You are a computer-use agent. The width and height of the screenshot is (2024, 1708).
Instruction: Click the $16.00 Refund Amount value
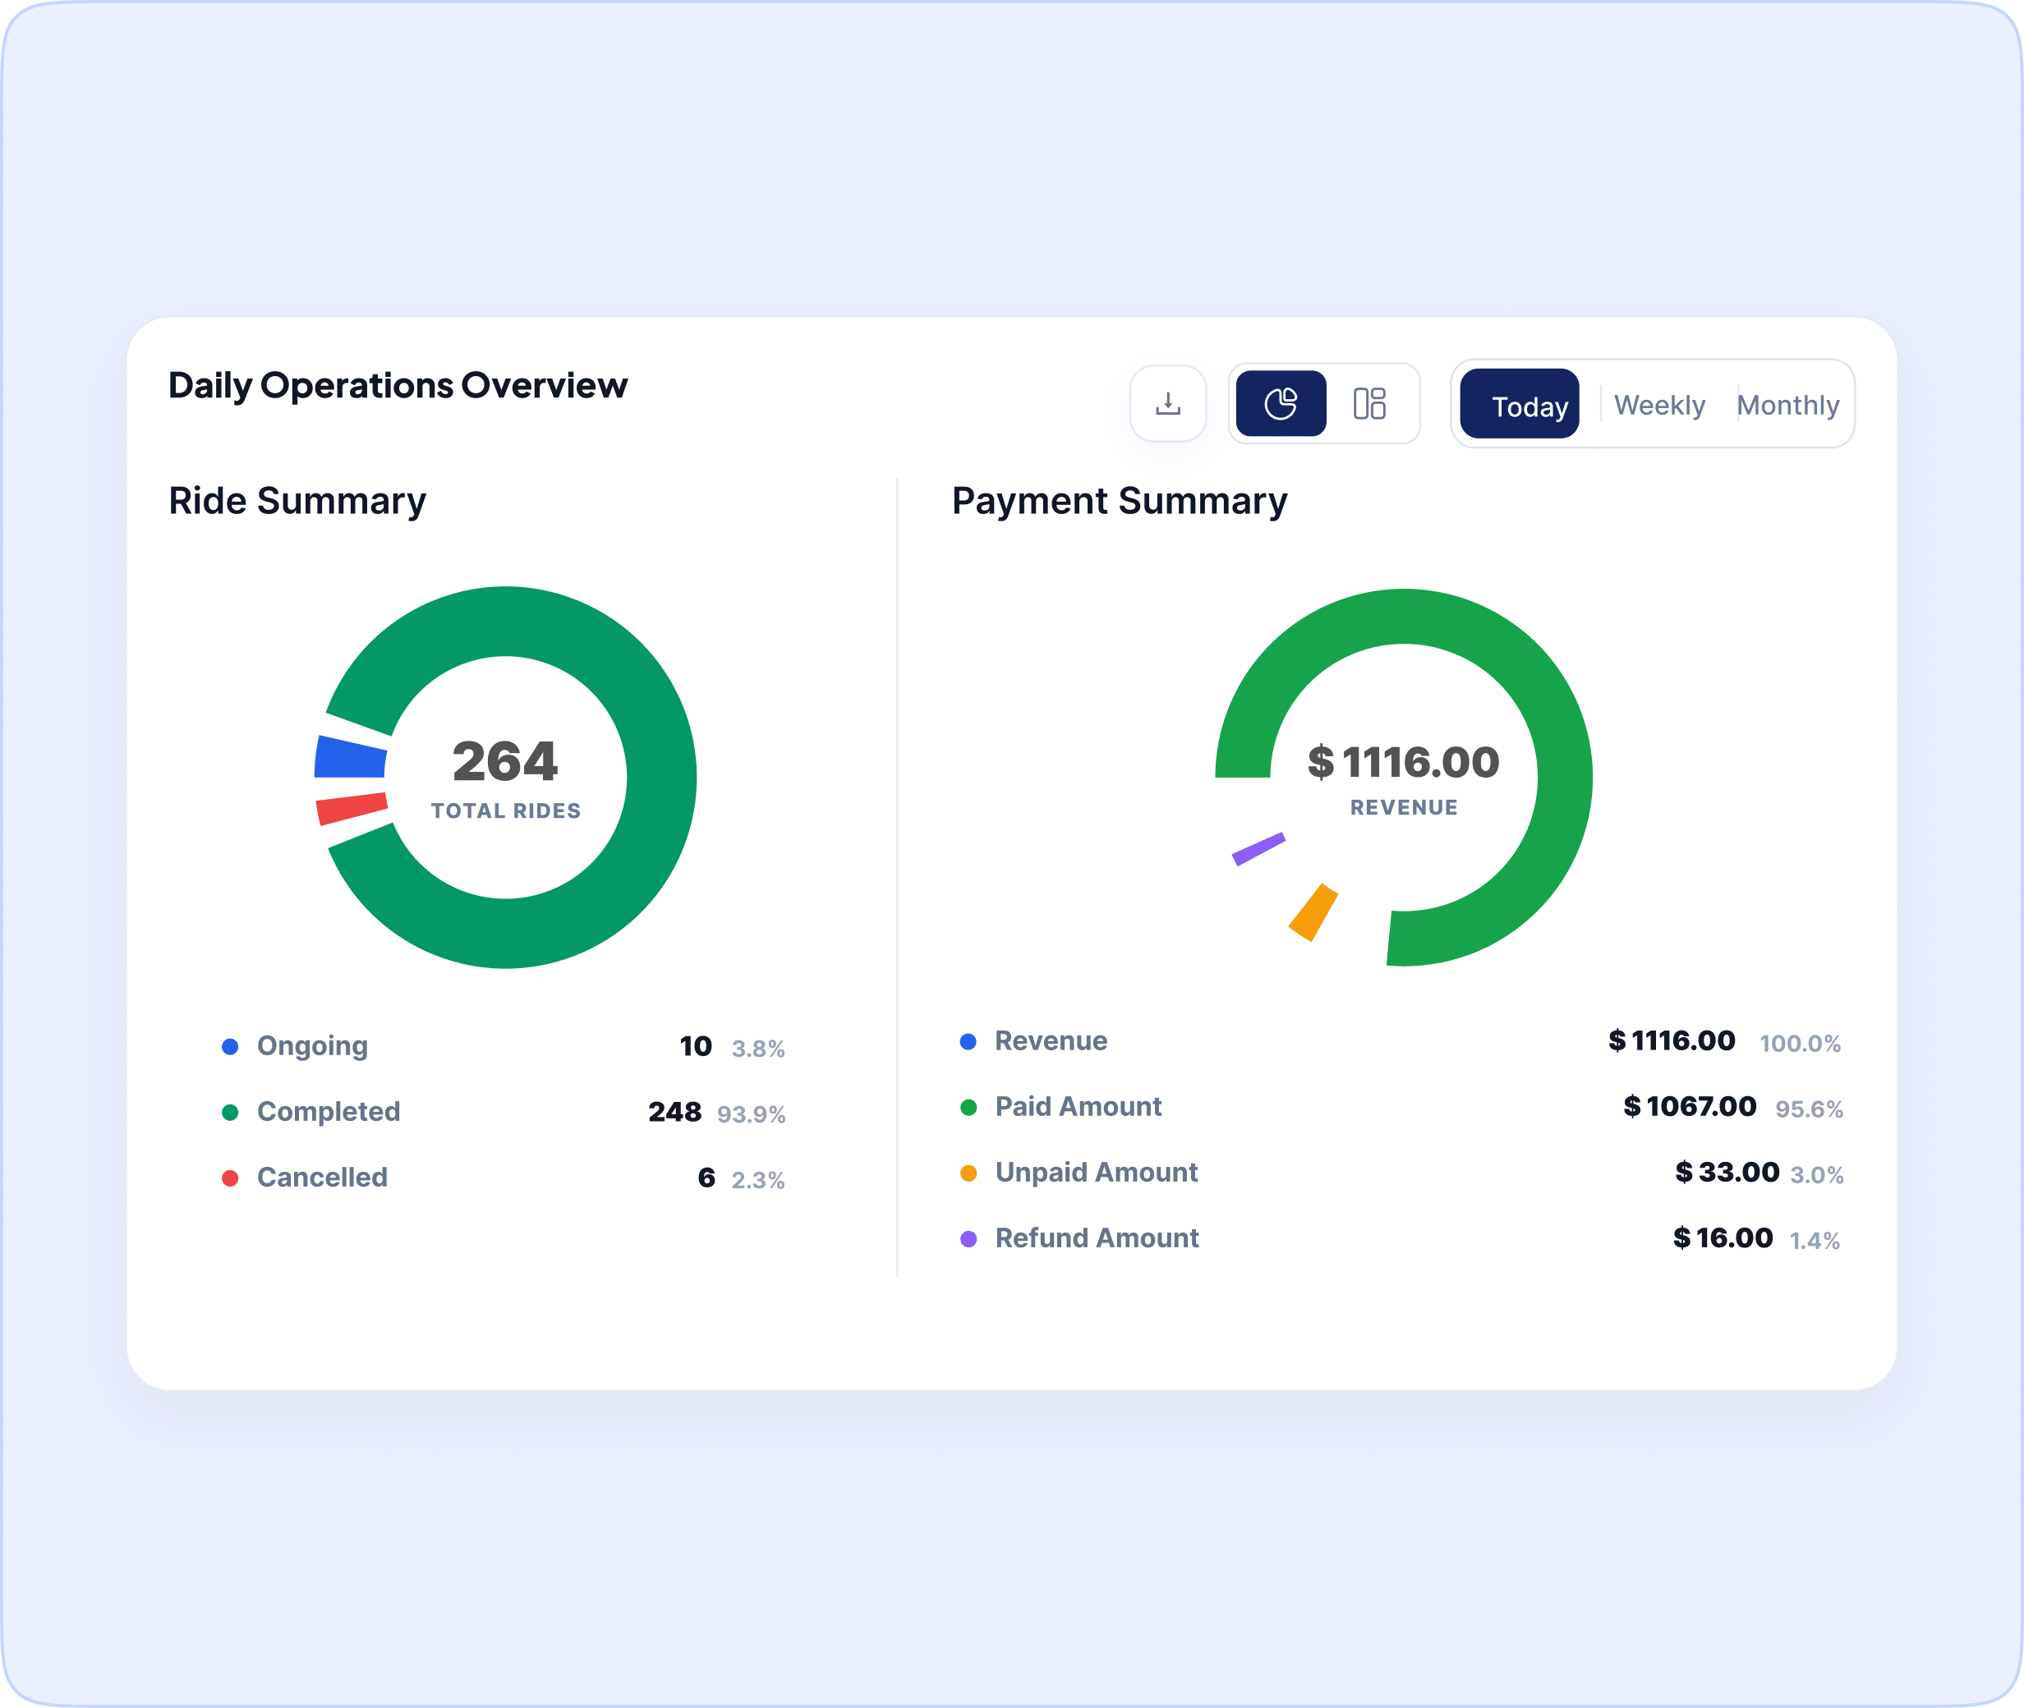(x=1724, y=1238)
